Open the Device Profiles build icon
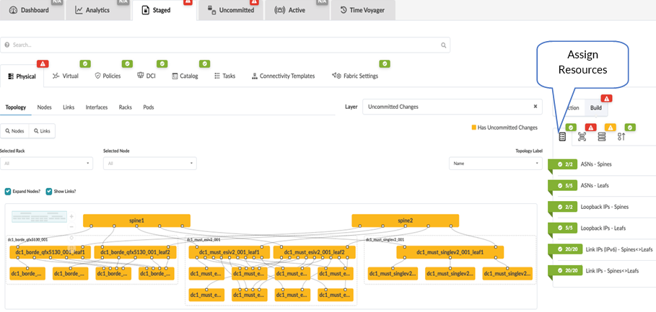 (582, 137)
